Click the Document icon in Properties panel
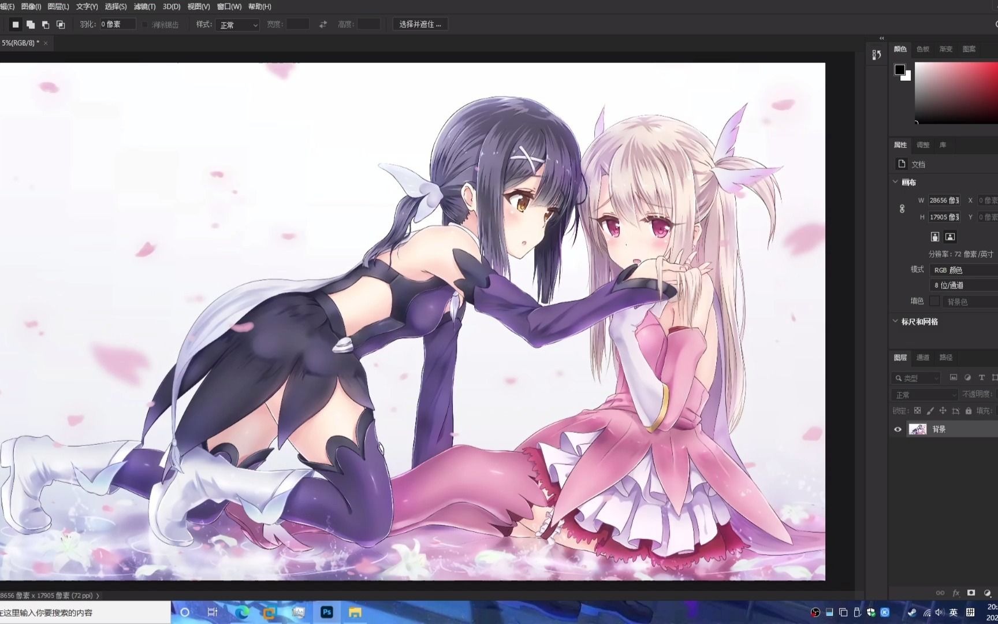 point(902,164)
